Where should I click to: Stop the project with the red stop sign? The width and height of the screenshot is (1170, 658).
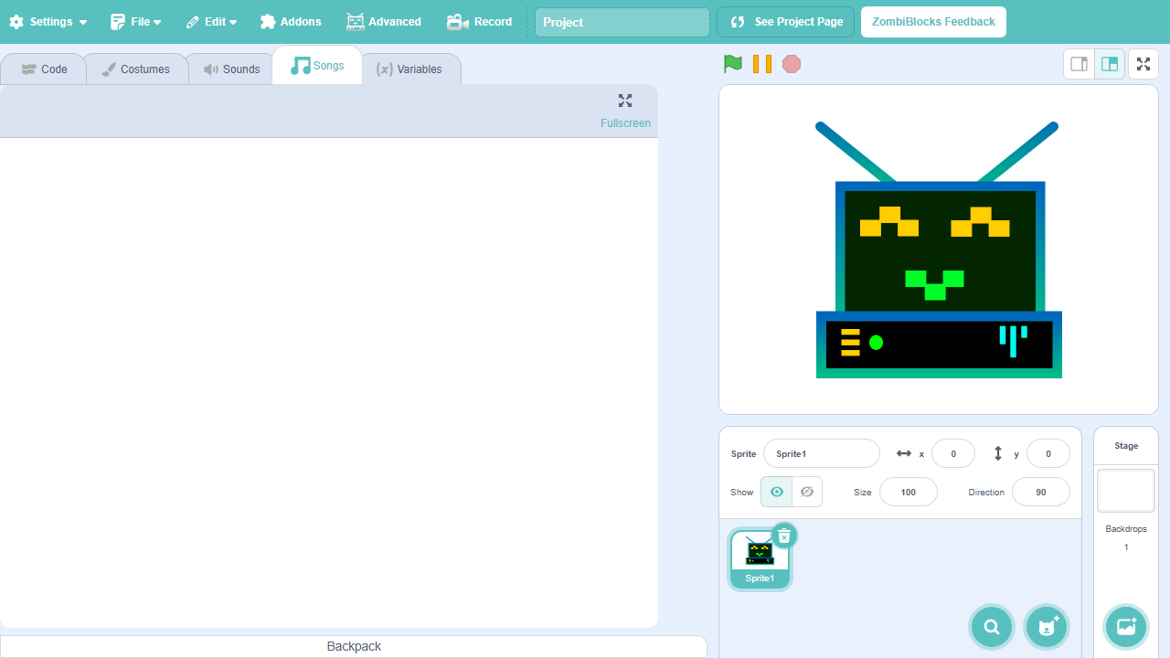pos(792,64)
